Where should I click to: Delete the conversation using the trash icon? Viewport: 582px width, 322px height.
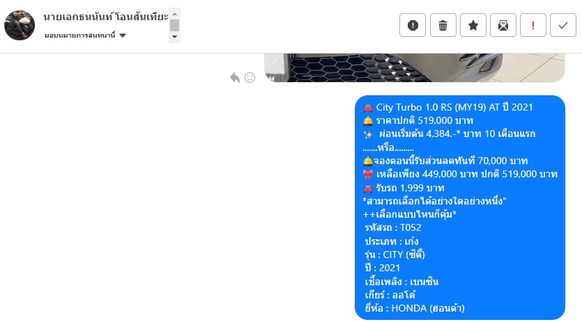coord(443,25)
